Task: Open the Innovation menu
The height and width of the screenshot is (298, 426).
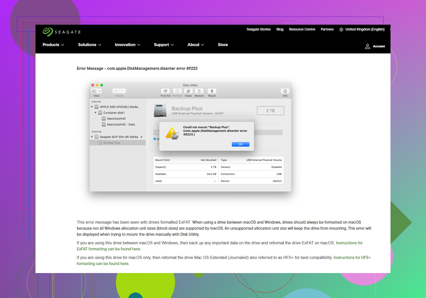Action: [128, 45]
